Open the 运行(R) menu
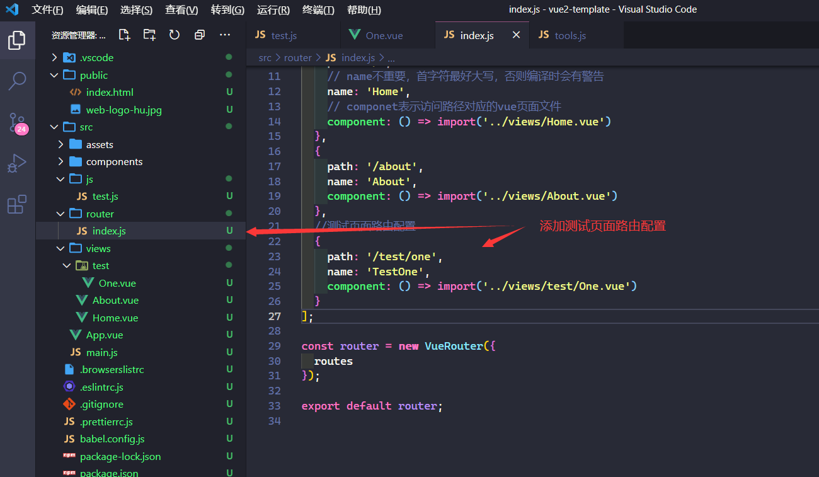This screenshot has height=477, width=819. (273, 9)
